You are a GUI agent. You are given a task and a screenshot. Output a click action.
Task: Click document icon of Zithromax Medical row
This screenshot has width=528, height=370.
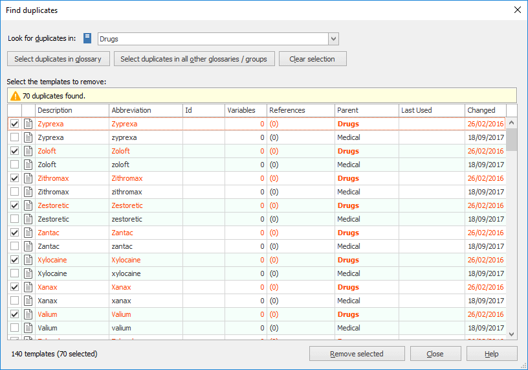pyautogui.click(x=28, y=192)
